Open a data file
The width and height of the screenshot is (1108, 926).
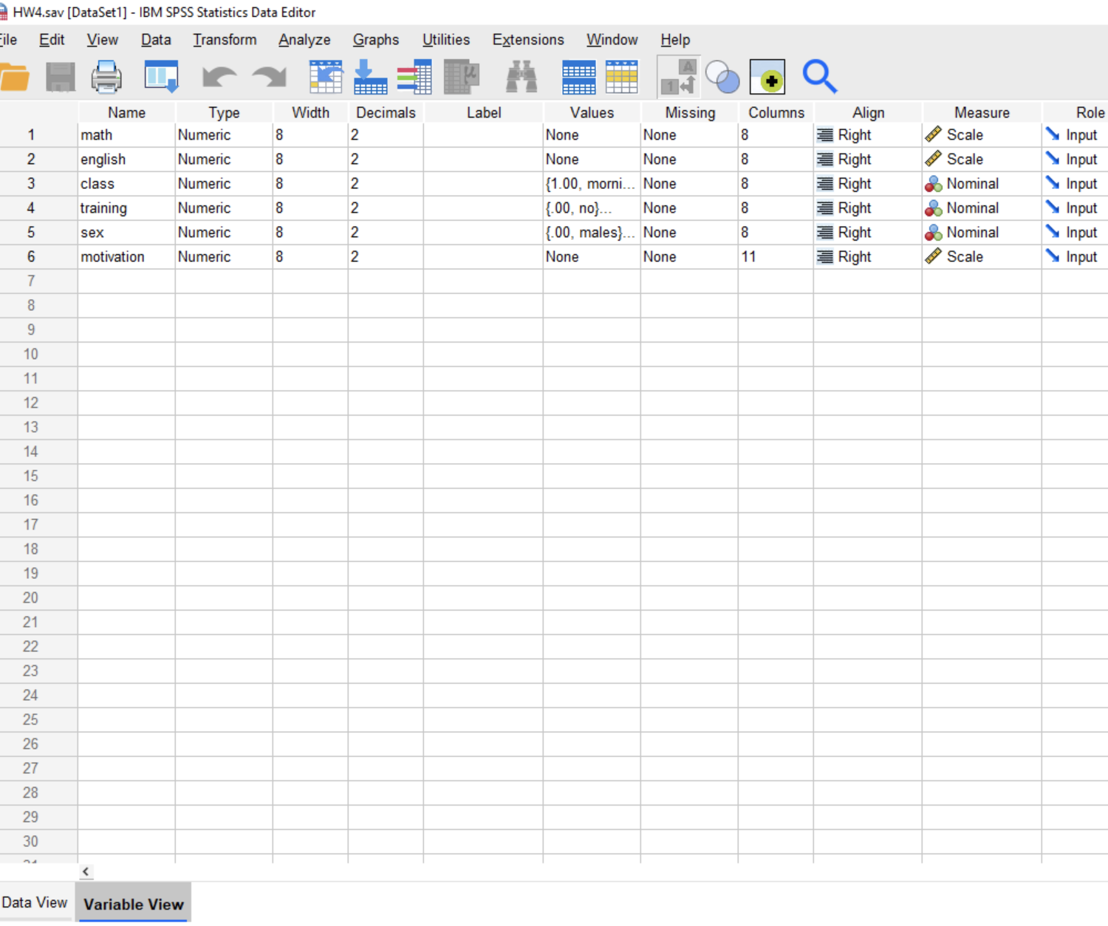[x=16, y=76]
